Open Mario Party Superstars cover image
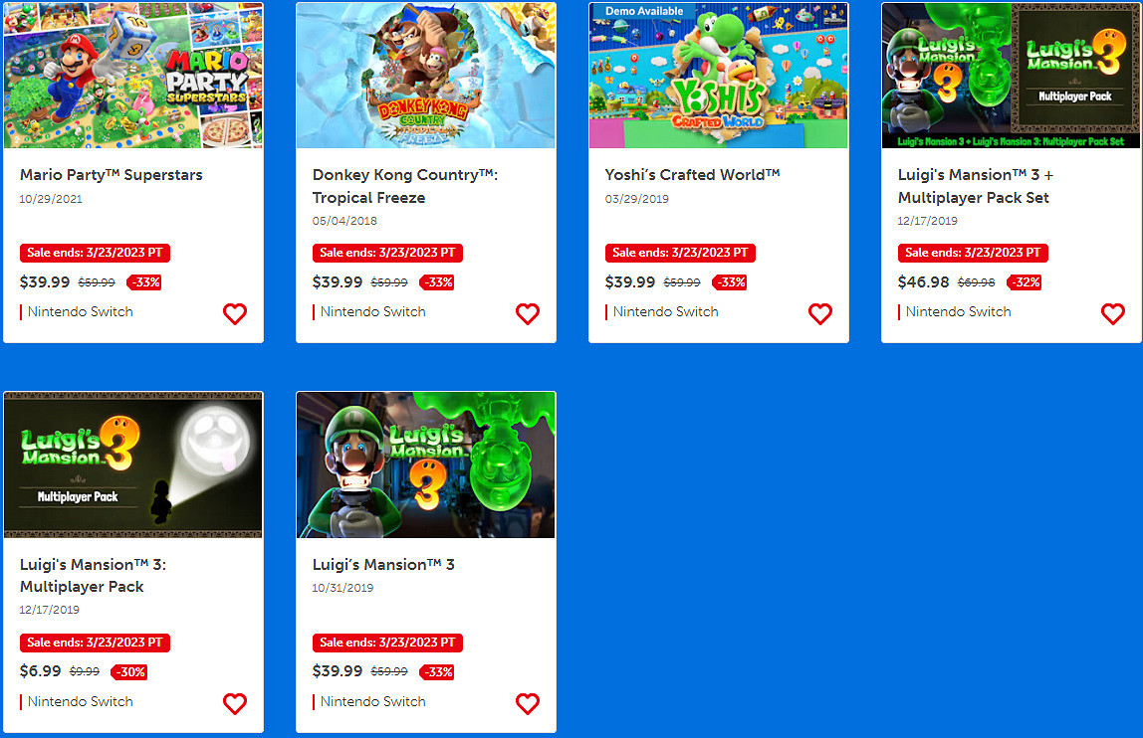This screenshot has height=738, width=1143. (x=133, y=75)
